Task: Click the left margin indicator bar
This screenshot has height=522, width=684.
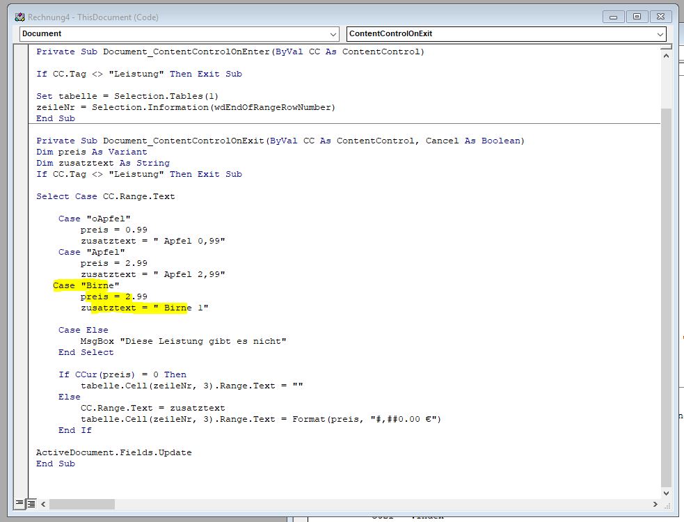Action: pyautogui.click(x=21, y=271)
